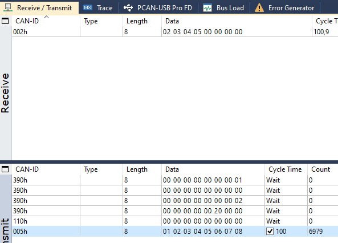This screenshot has height=243, width=338.
Task: Click the Error Generator warning icon
Action: [259, 8]
